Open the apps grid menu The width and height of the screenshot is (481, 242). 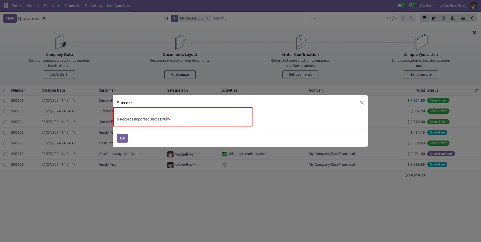[x=6, y=5]
